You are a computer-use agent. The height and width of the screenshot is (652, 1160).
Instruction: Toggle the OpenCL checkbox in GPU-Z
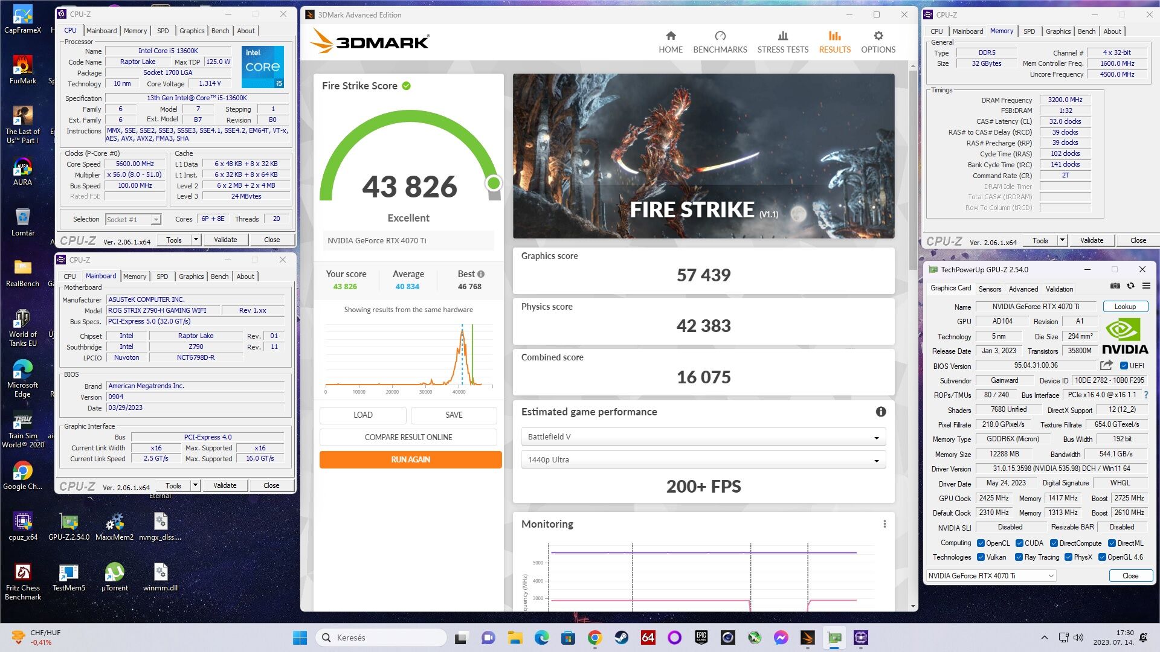[x=981, y=543]
